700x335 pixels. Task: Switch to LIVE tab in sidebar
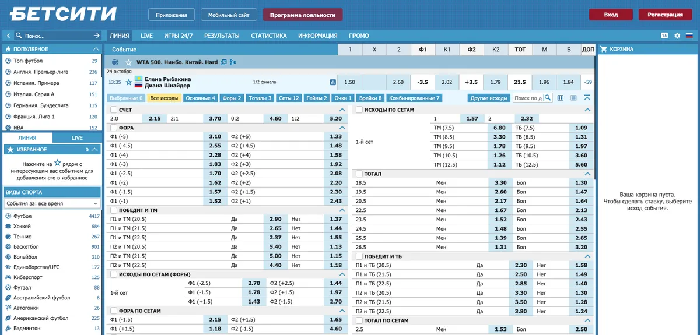(x=77, y=138)
